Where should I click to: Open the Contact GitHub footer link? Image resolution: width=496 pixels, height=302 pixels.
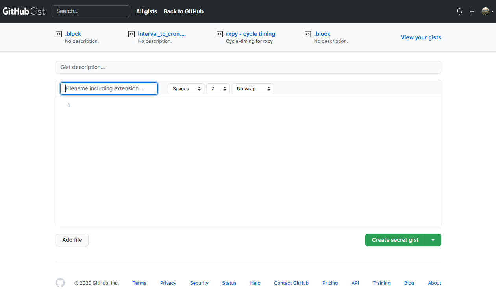(x=291, y=283)
